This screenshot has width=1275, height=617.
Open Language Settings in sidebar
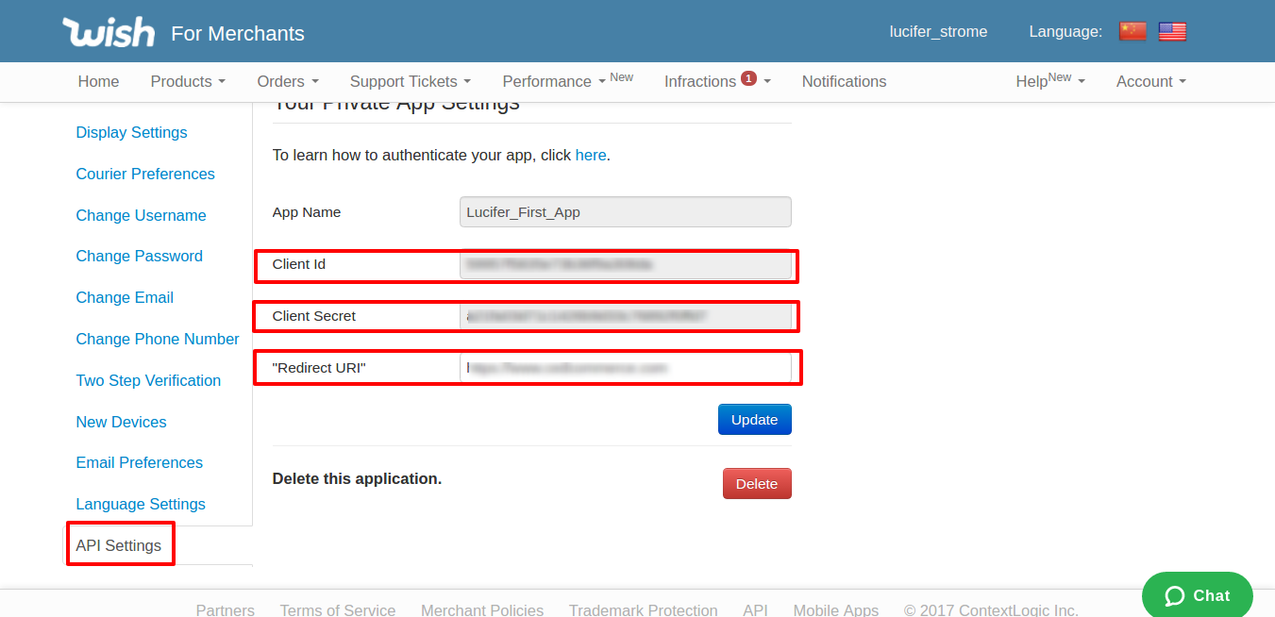(141, 505)
